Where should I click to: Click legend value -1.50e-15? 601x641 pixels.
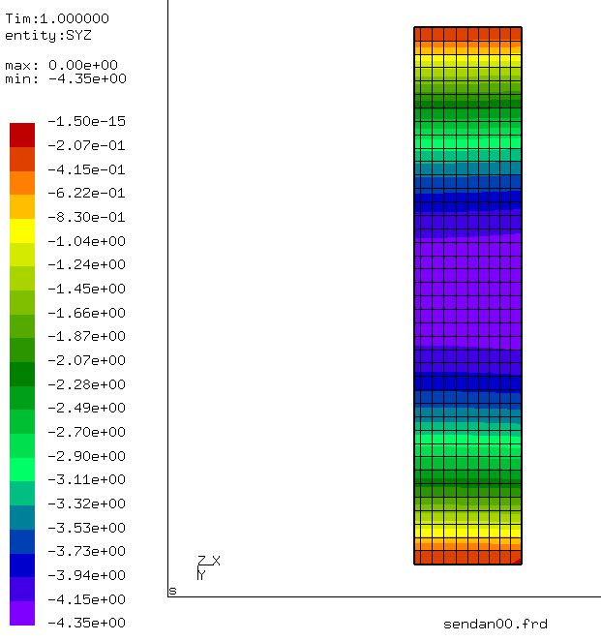pyautogui.click(x=86, y=121)
